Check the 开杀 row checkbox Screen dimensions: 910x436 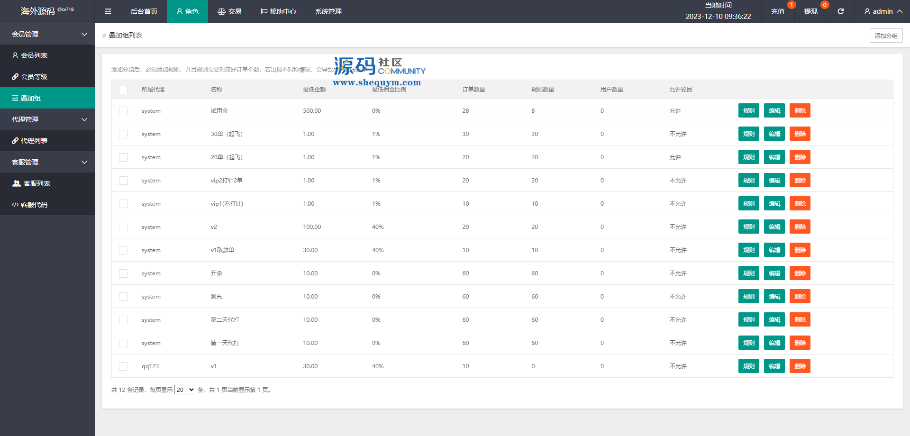click(x=123, y=273)
